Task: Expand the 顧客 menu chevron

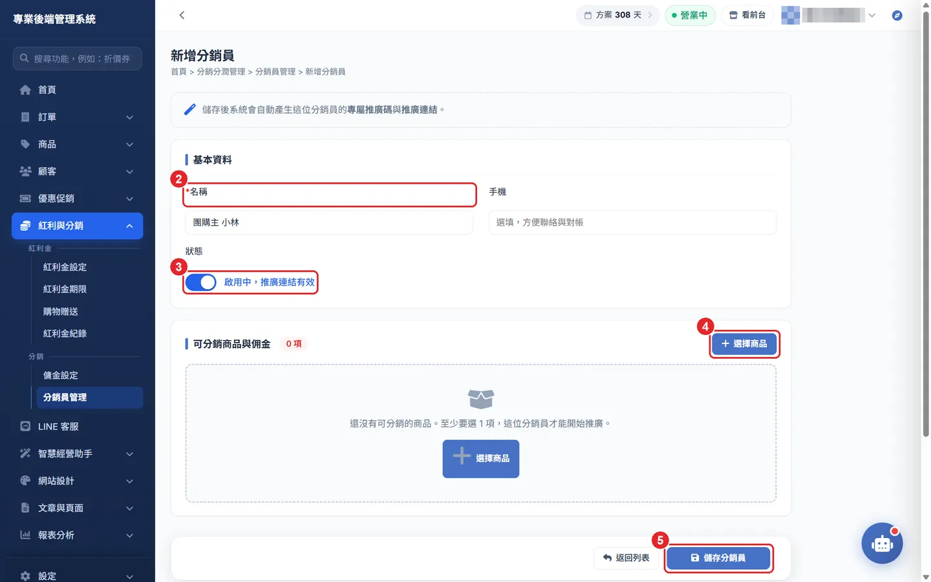Action: tap(129, 171)
